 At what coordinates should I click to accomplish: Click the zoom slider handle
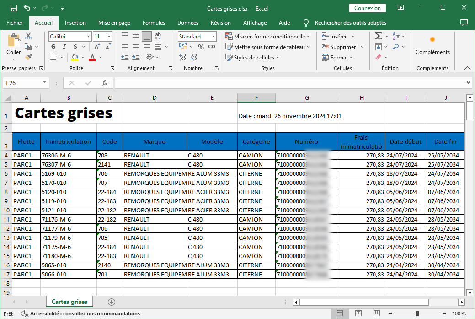pos(418,314)
